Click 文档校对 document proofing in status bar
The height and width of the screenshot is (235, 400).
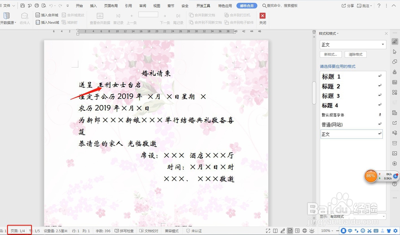[x=149, y=231]
